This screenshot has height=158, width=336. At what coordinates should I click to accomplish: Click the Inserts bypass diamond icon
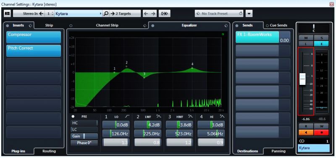[30, 25]
